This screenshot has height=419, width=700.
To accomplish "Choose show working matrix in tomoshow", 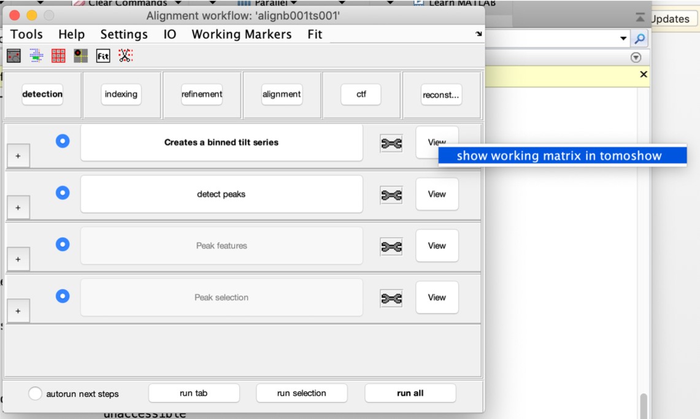I will point(563,156).
